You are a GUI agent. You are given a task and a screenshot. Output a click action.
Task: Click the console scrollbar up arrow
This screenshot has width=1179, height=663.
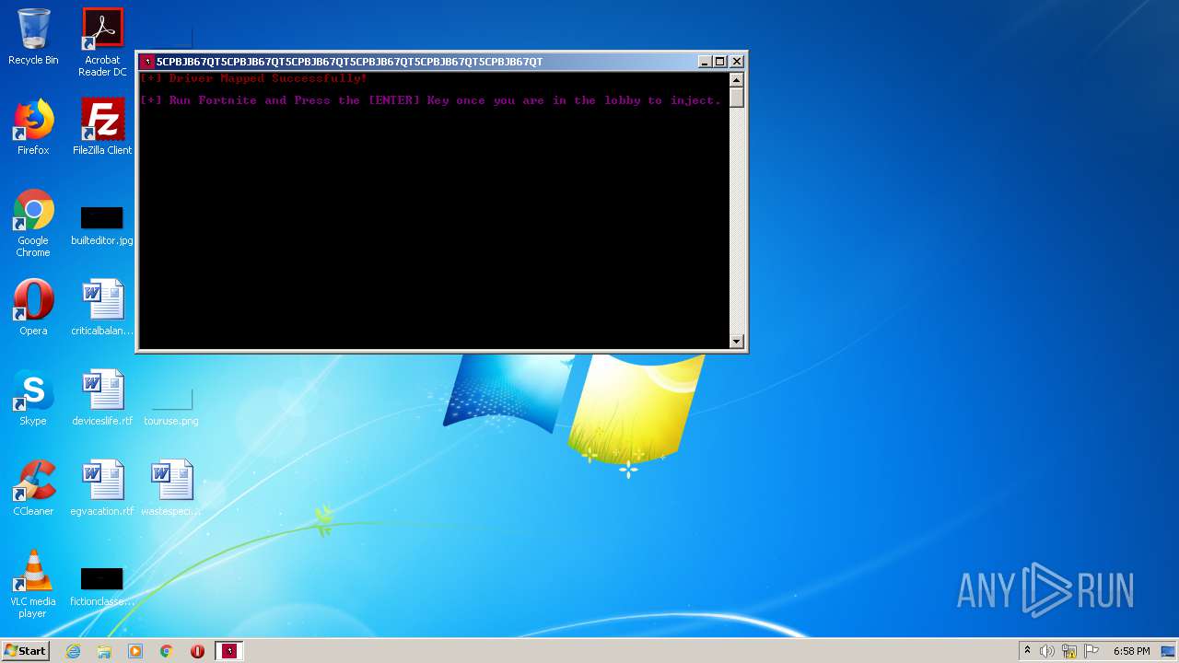tap(737, 79)
